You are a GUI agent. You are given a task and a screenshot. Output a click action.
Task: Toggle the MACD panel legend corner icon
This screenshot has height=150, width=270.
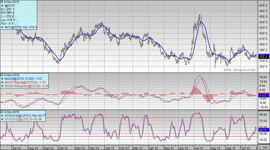pyautogui.click(x=2, y=75)
